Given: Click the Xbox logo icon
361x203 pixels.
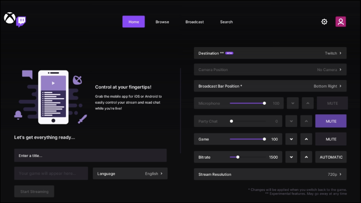Looking at the screenshot, I should coord(9,18).
